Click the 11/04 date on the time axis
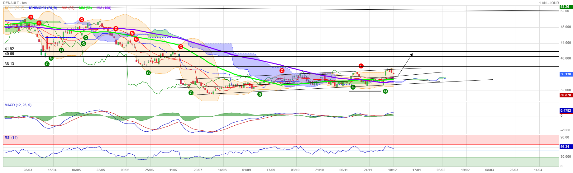The image size is (573, 173). click(x=538, y=170)
